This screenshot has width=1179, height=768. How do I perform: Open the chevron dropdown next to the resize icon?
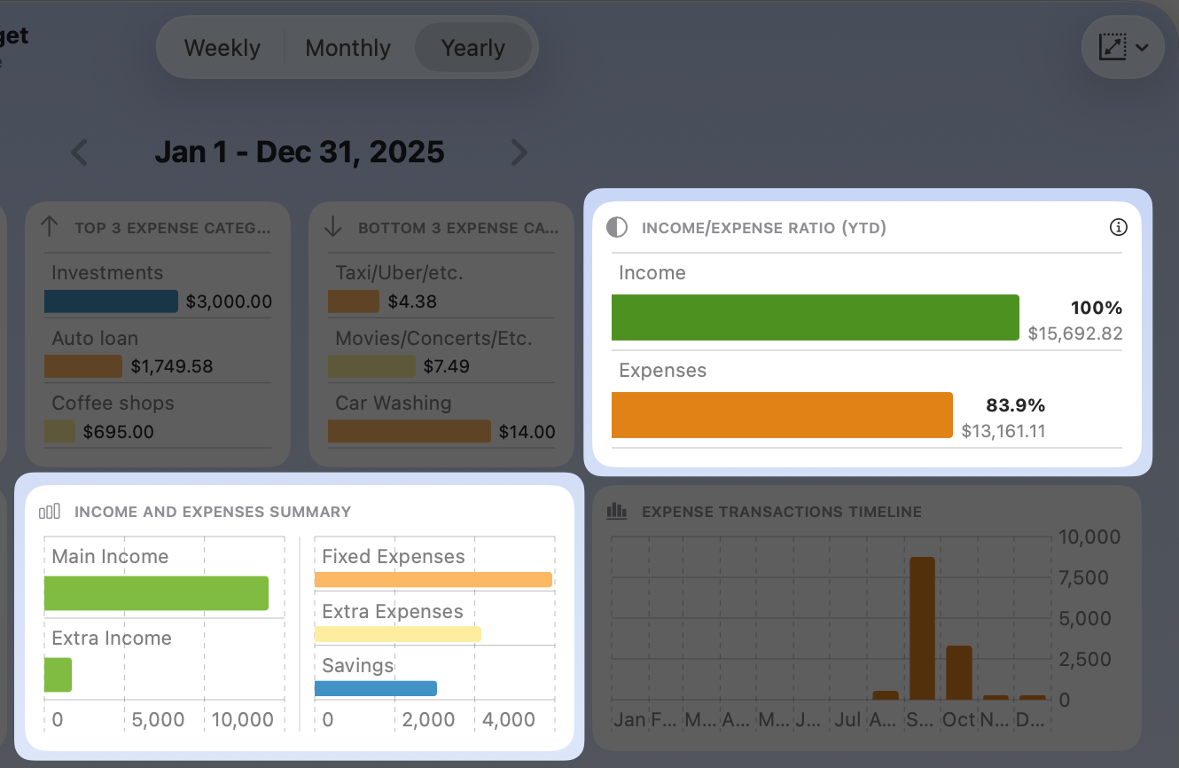pyautogui.click(x=1142, y=48)
